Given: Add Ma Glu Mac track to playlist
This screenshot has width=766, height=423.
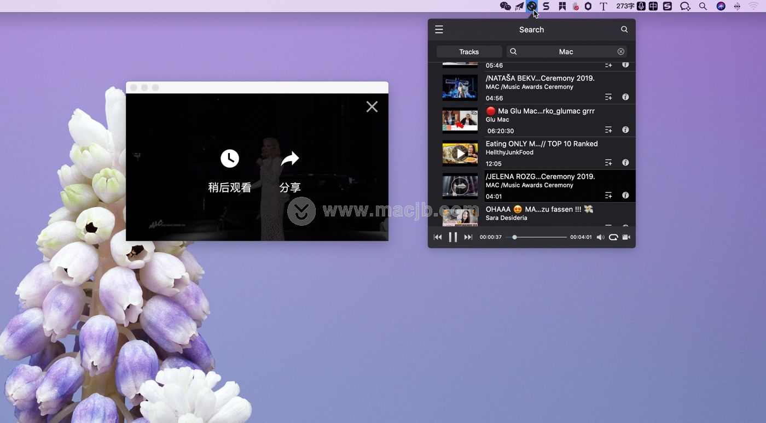Looking at the screenshot, I should pos(608,130).
